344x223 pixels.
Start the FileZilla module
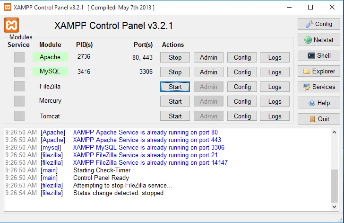pos(175,87)
